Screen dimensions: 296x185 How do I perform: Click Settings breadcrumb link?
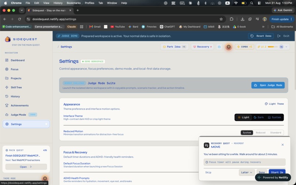click(x=66, y=47)
